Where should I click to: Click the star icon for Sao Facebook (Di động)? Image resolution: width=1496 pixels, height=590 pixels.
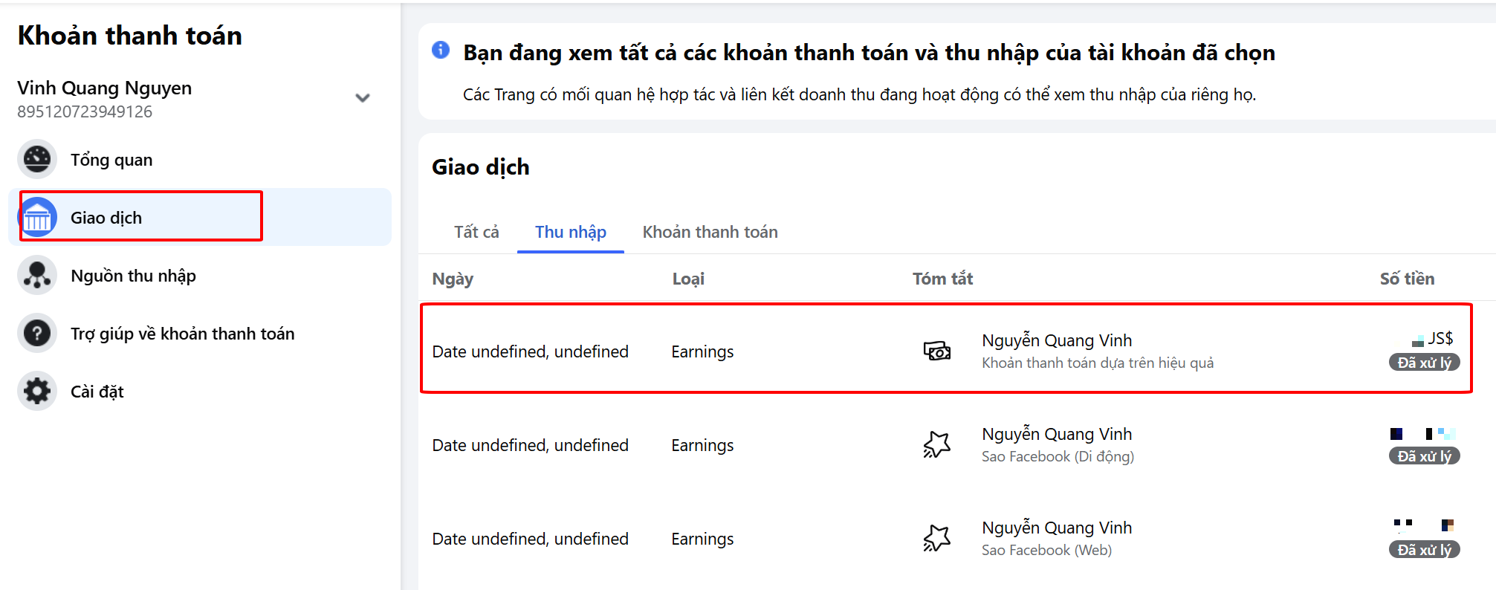coord(936,444)
